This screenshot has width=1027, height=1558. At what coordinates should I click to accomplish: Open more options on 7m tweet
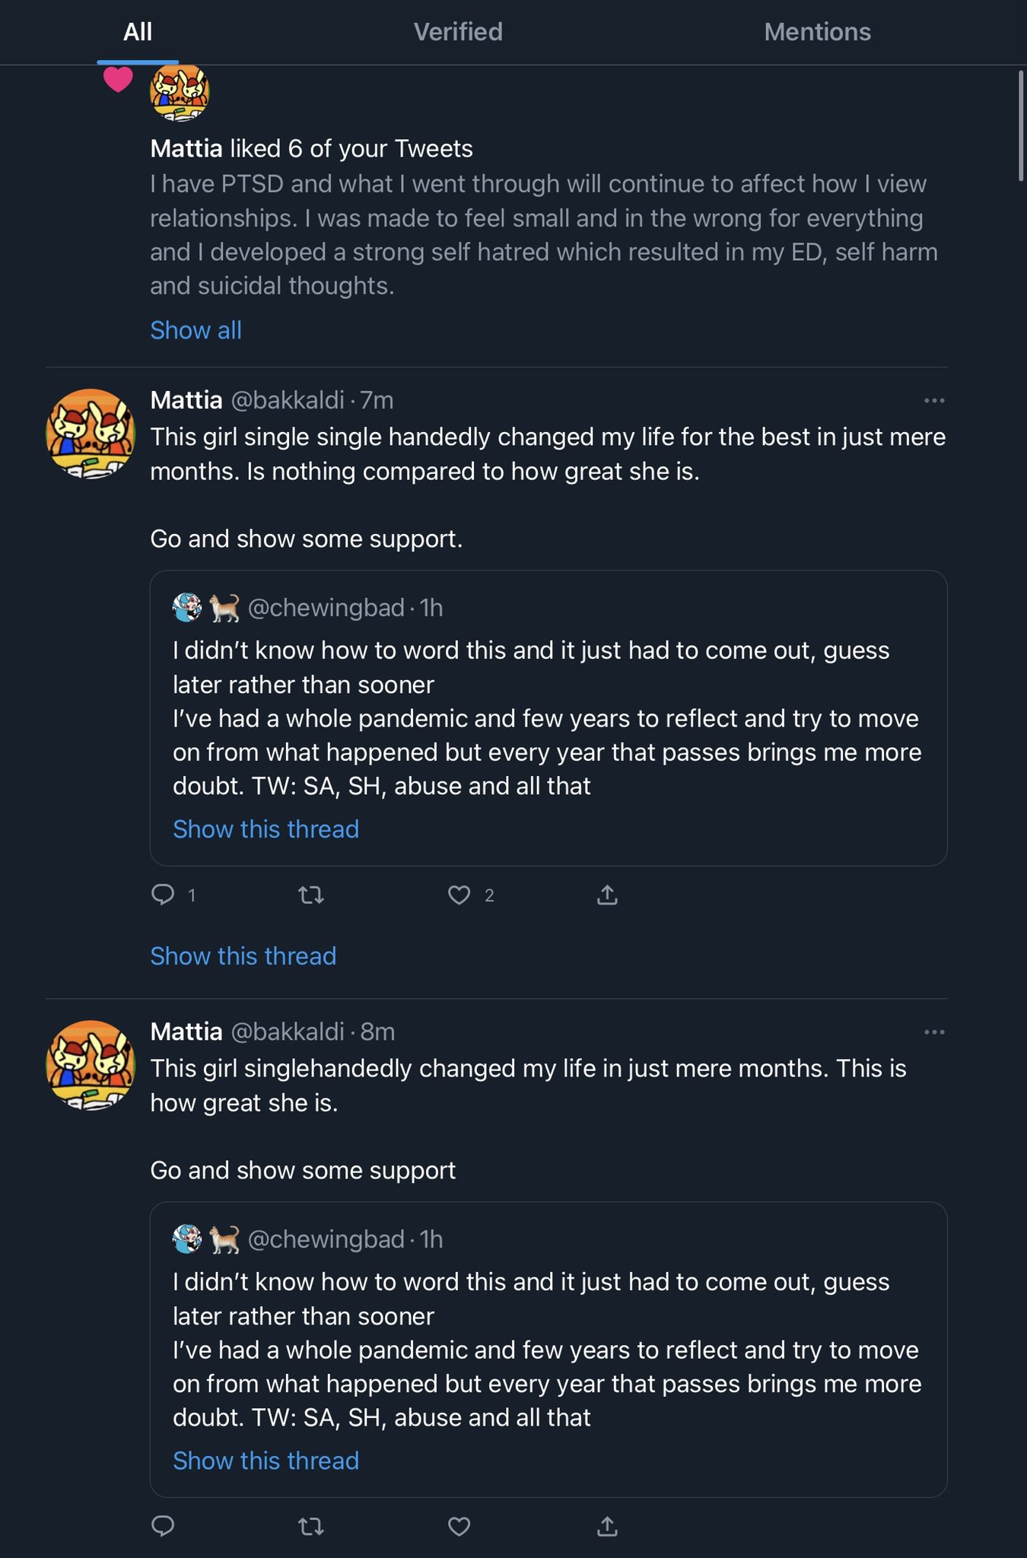(934, 400)
